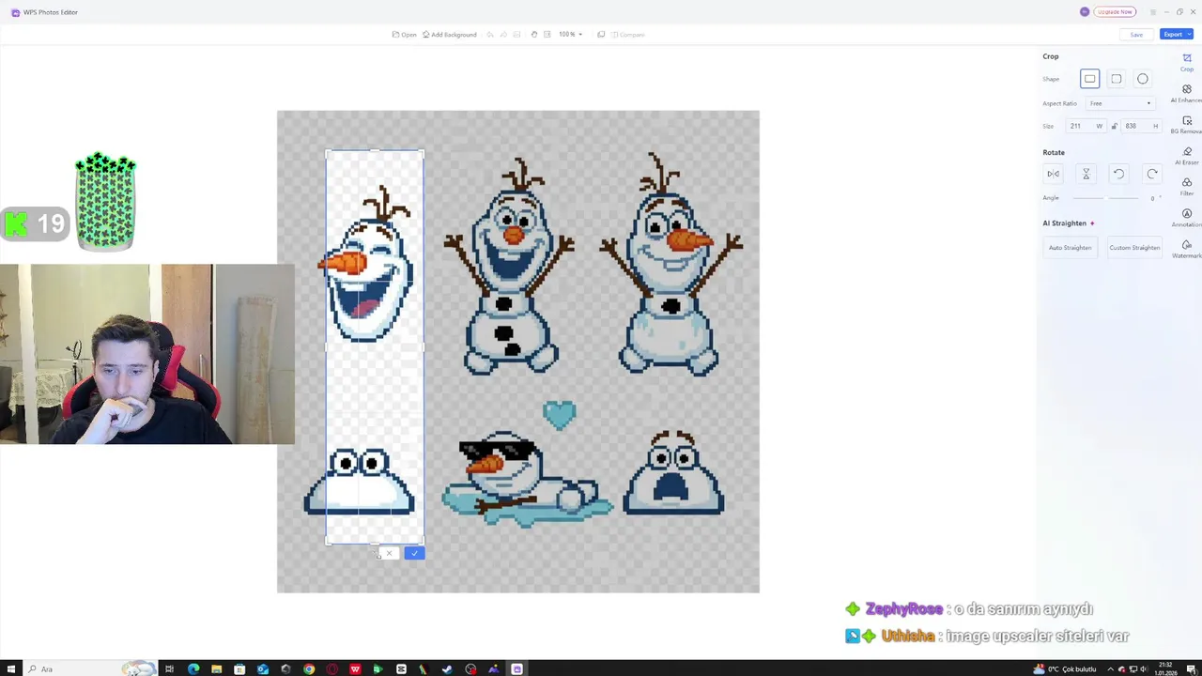
Task: Open Opera browser from taskbar
Action: 332,669
